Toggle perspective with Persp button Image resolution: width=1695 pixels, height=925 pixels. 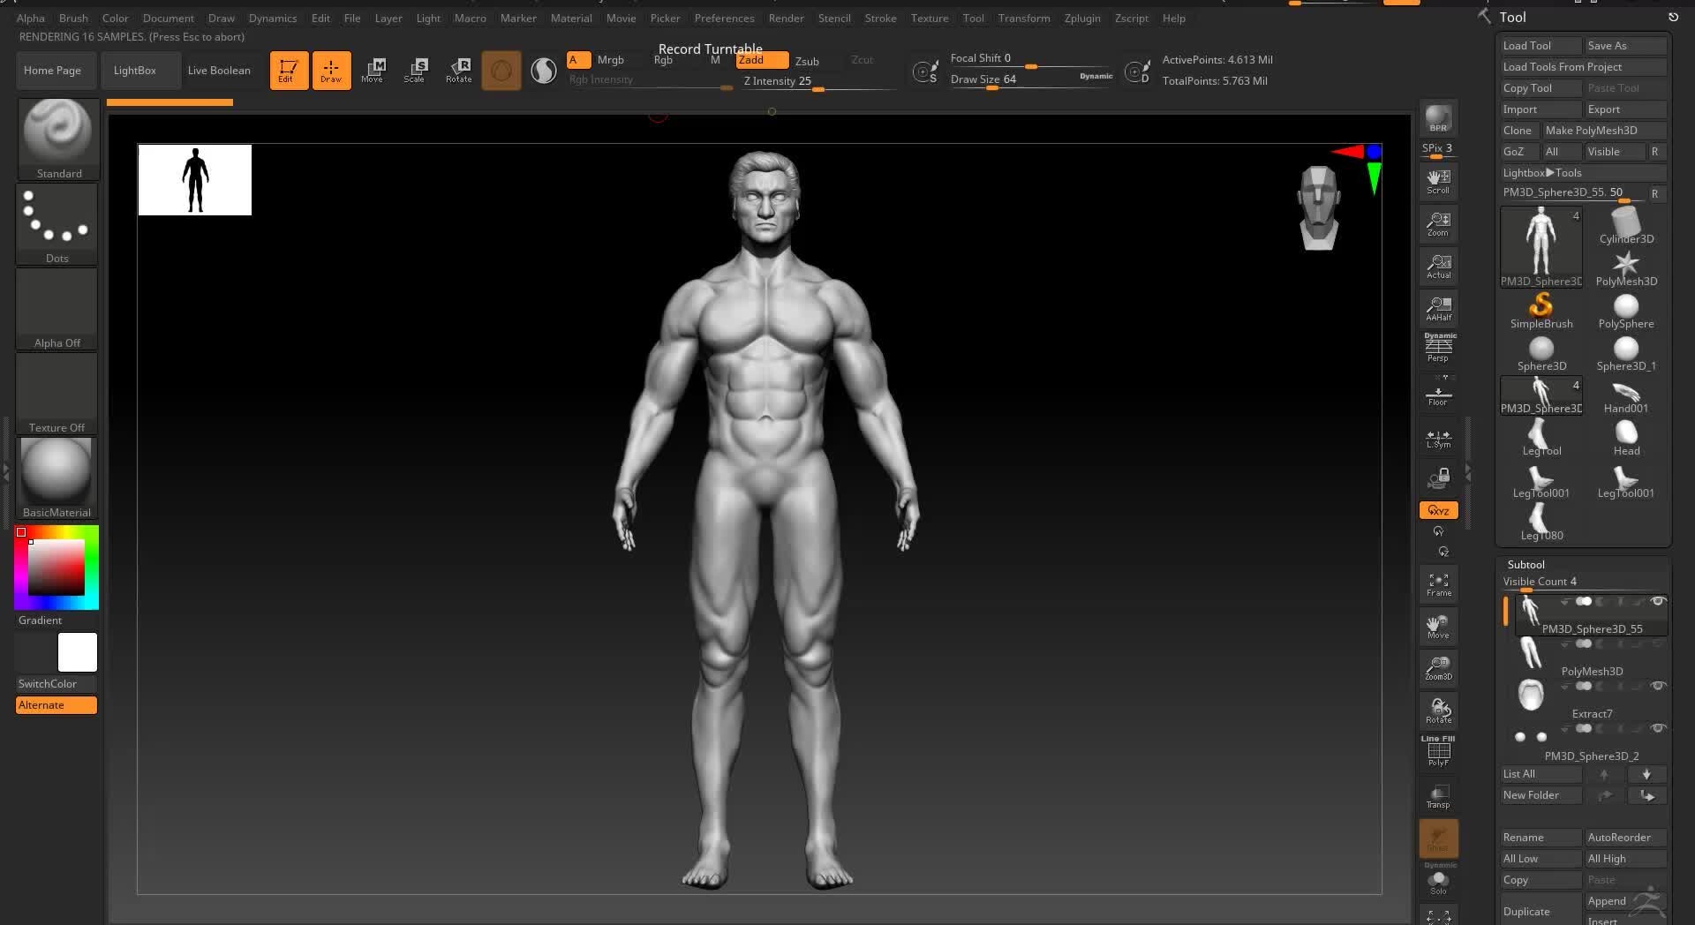tap(1438, 348)
